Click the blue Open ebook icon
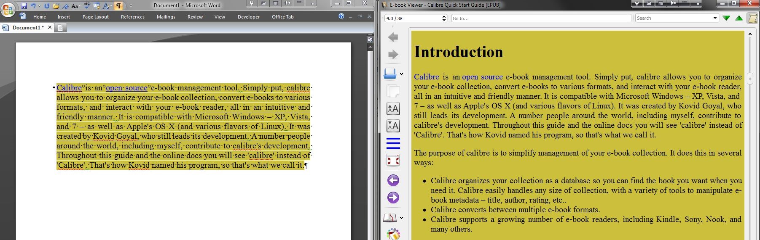The width and height of the screenshot is (760, 240). 390,74
